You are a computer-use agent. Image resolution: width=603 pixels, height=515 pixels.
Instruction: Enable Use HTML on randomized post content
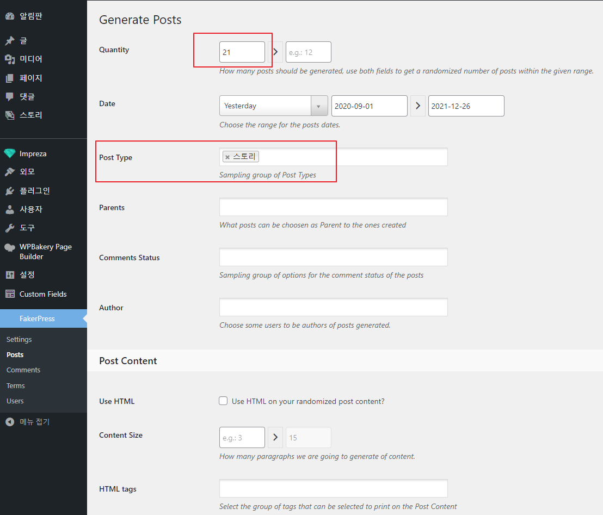click(223, 401)
